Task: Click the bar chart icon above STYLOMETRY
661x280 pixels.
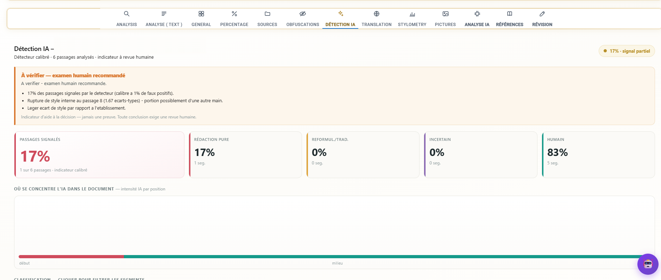Action: (x=412, y=14)
